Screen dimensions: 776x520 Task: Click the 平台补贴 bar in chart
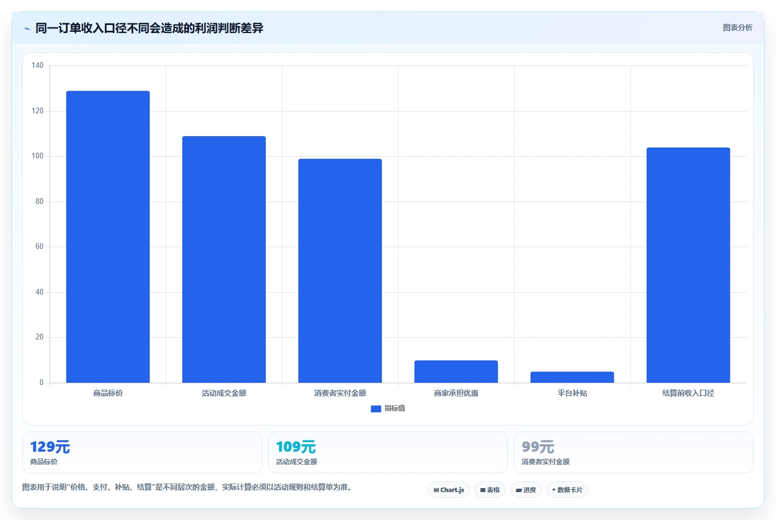pos(572,377)
